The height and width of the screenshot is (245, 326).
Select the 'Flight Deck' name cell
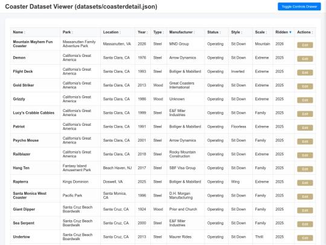[x=35, y=71]
